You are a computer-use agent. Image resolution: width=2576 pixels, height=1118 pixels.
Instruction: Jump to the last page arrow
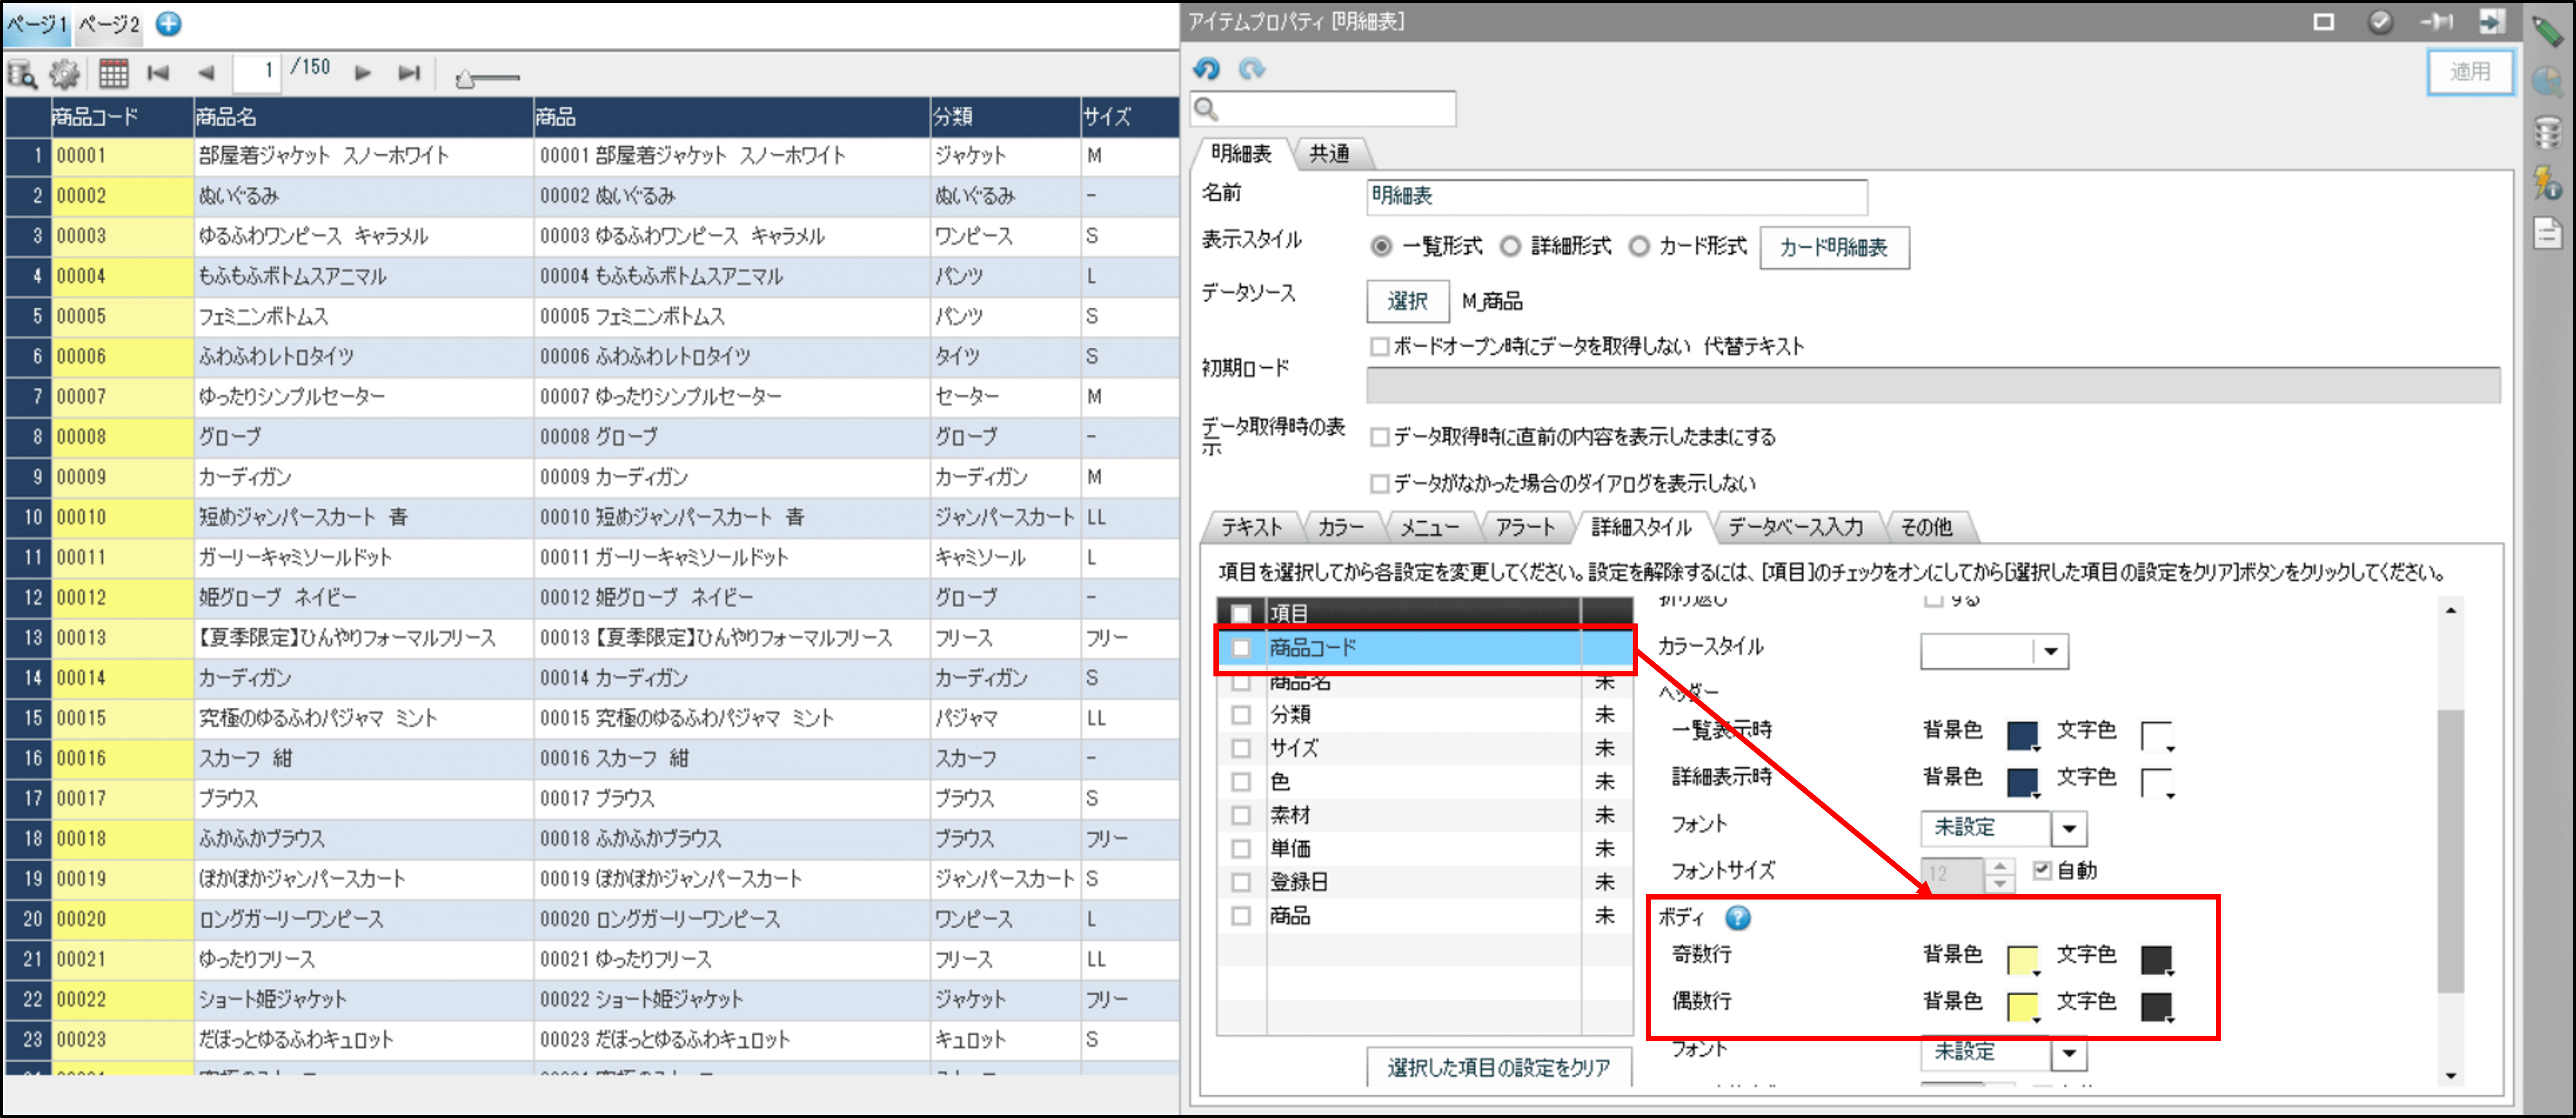(409, 73)
